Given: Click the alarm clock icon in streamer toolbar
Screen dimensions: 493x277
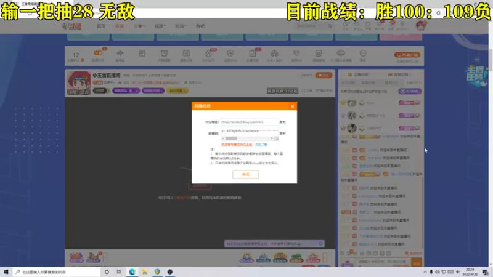Looking at the screenshot, I should point(164,54).
